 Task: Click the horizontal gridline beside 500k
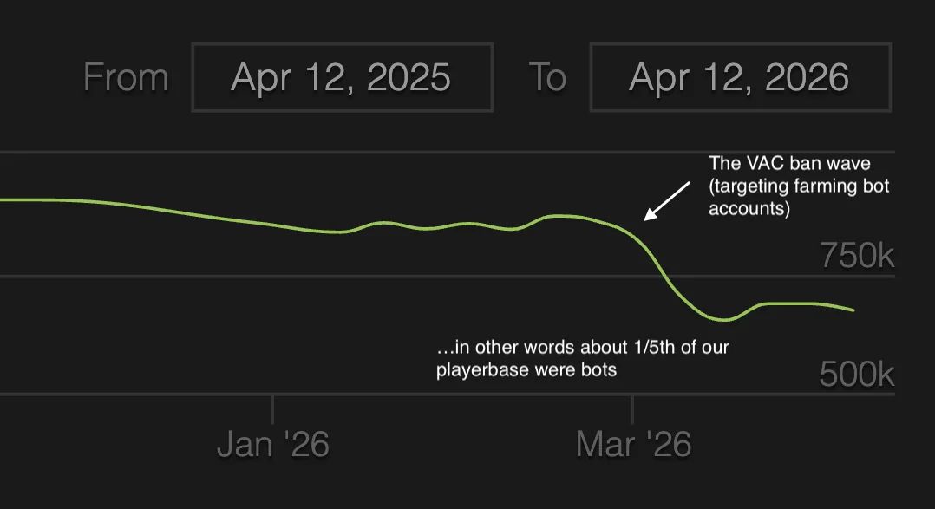(434, 395)
